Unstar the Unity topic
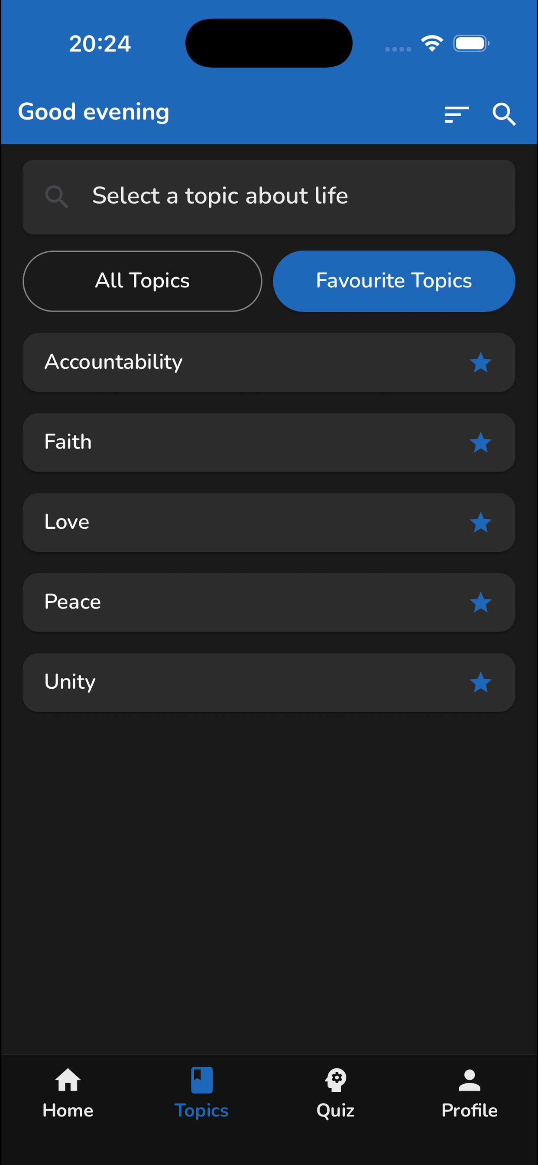Image resolution: width=538 pixels, height=1165 pixels. coord(480,683)
